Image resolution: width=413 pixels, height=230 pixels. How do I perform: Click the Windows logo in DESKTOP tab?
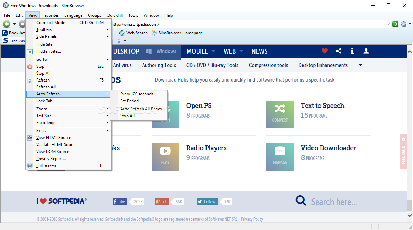[149, 51]
